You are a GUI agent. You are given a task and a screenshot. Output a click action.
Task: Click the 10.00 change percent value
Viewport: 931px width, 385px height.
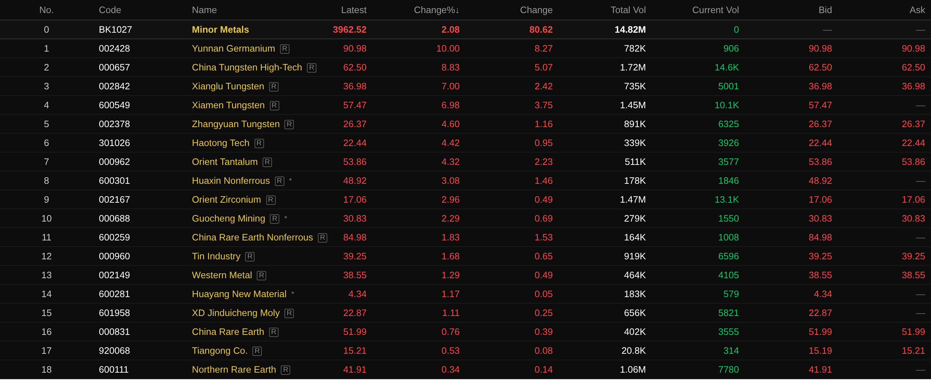[448, 48]
